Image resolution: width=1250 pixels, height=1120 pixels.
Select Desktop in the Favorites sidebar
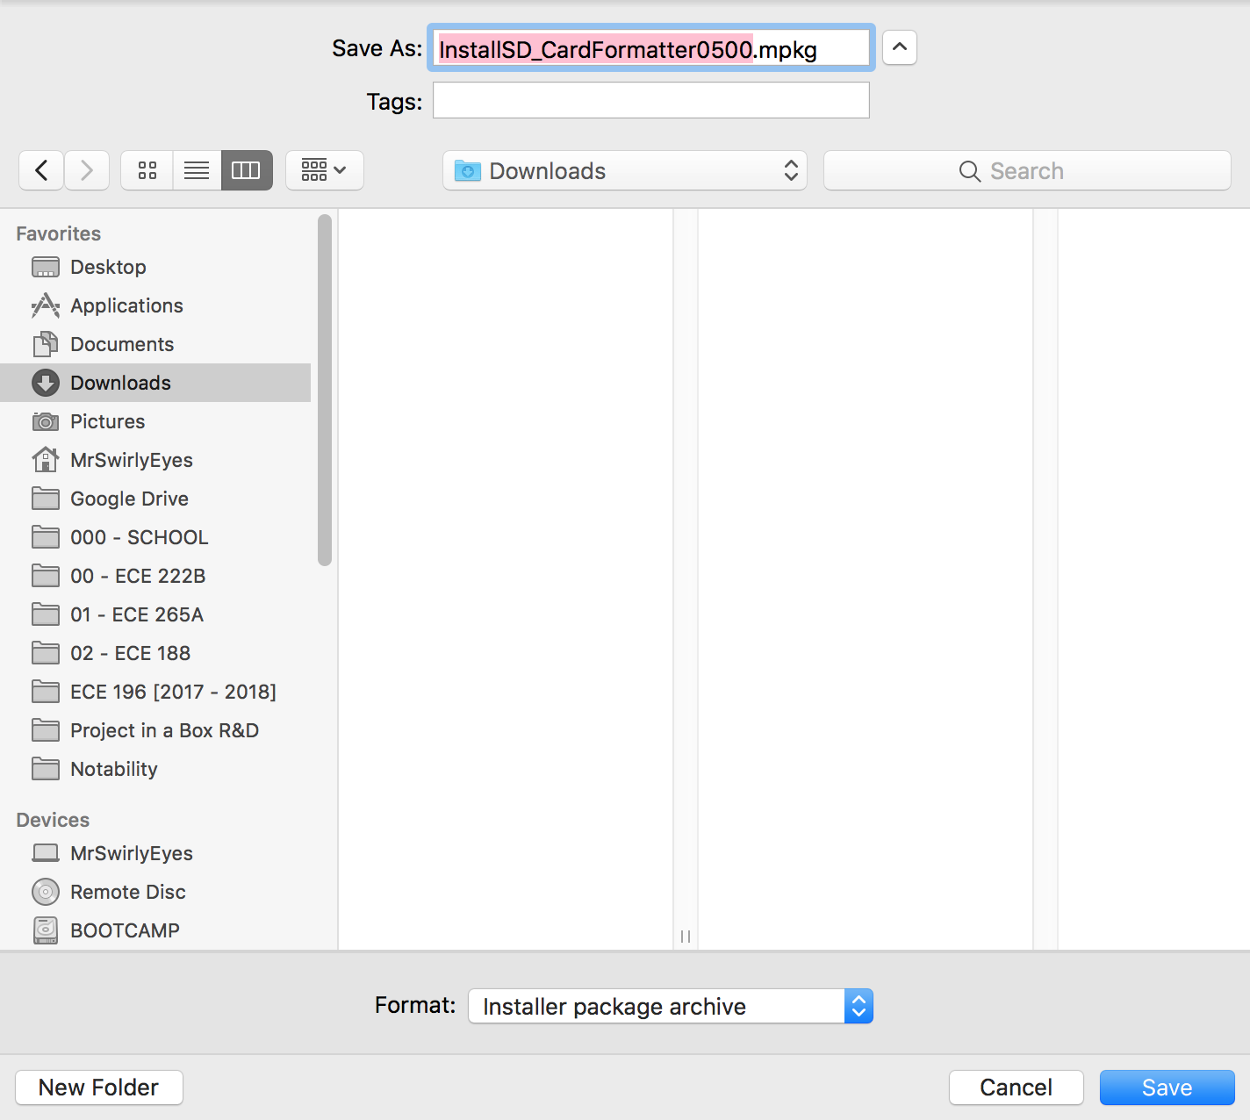pyautogui.click(x=108, y=267)
